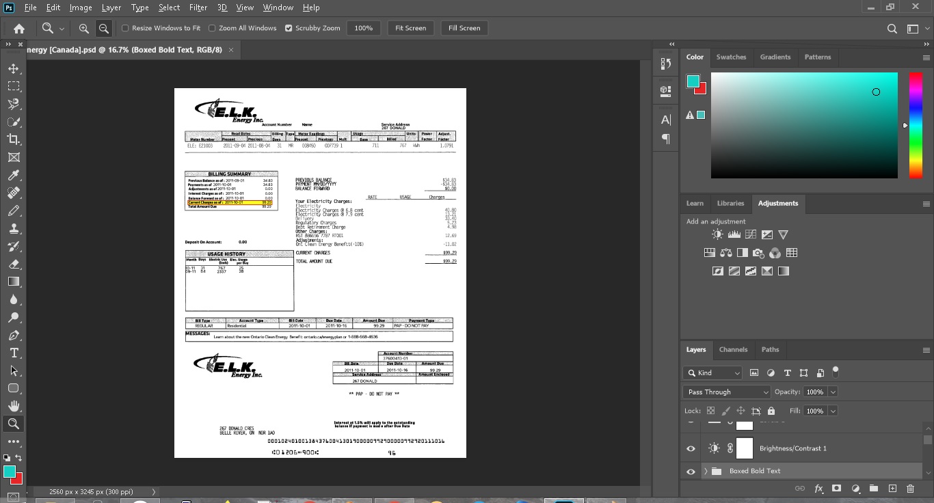Click the zoom out magnifier icon
The width and height of the screenshot is (934, 503).
(x=104, y=28)
